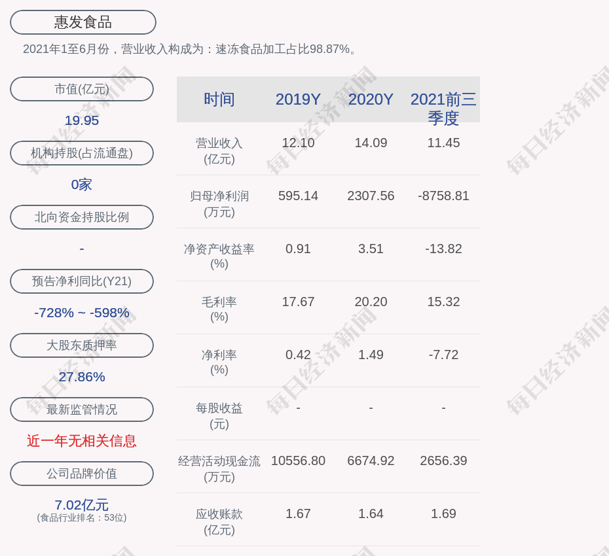
Task: Select the 市值(亿元) label button
Action: pos(82,89)
